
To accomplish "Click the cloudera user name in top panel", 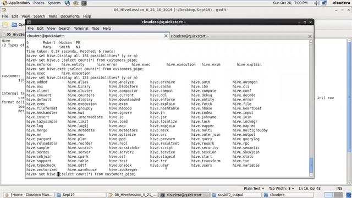I will [341, 3].
